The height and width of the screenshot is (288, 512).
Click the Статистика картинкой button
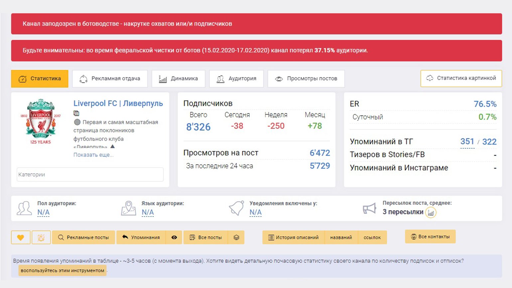(461, 78)
